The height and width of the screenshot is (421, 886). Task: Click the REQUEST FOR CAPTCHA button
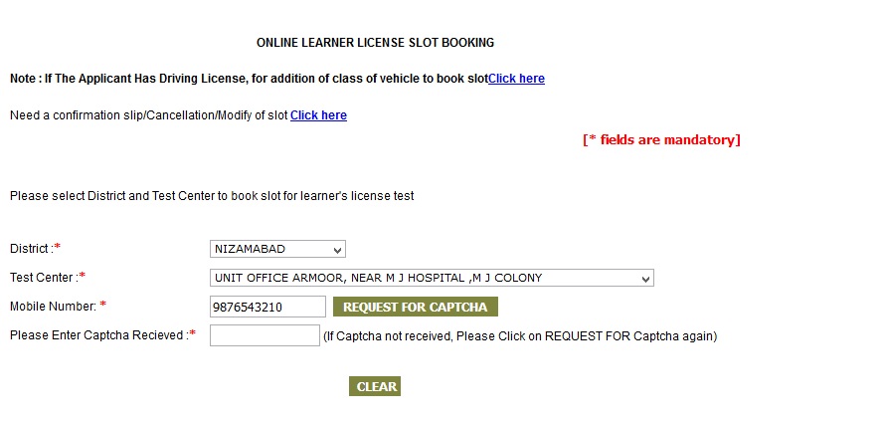(415, 307)
